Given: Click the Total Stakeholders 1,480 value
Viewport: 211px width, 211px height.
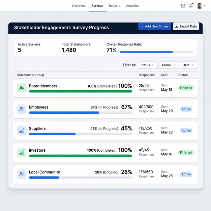Looking at the screenshot, I should [69, 50].
